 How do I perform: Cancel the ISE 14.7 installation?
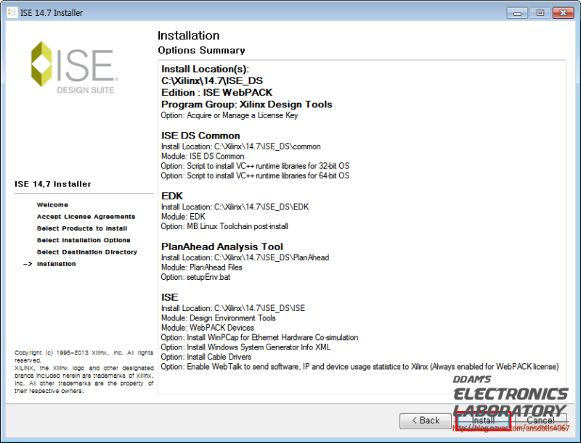(540, 421)
